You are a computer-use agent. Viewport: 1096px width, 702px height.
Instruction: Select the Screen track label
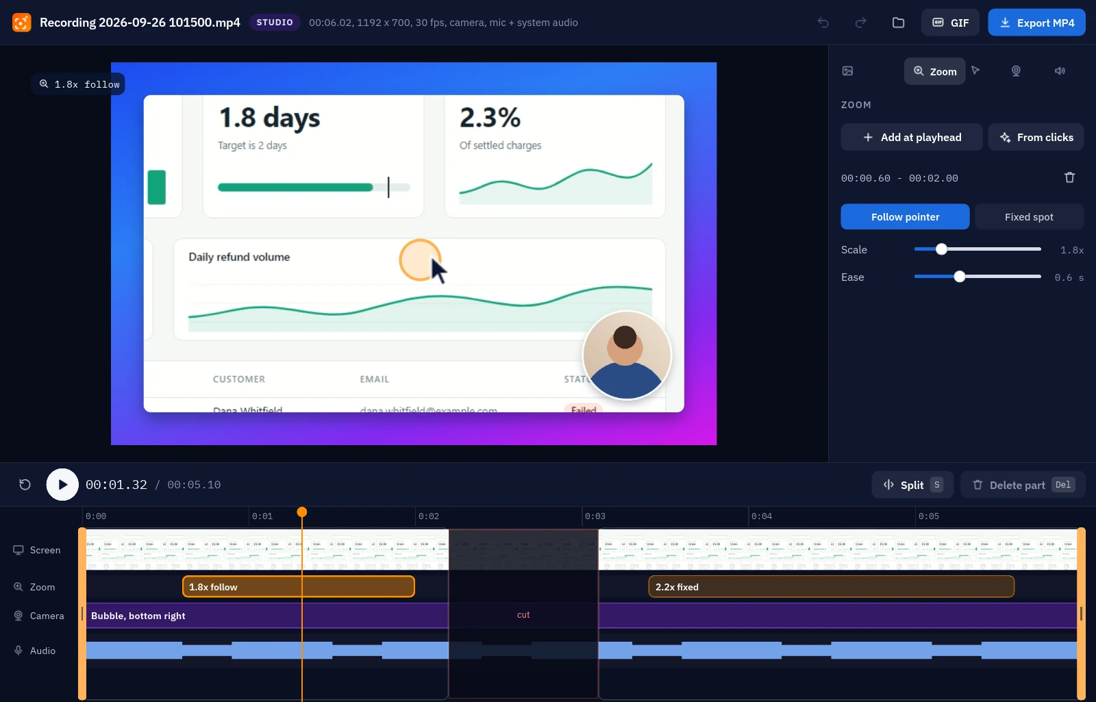point(45,550)
